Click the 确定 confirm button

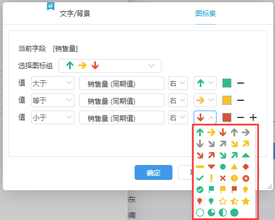click(x=154, y=172)
